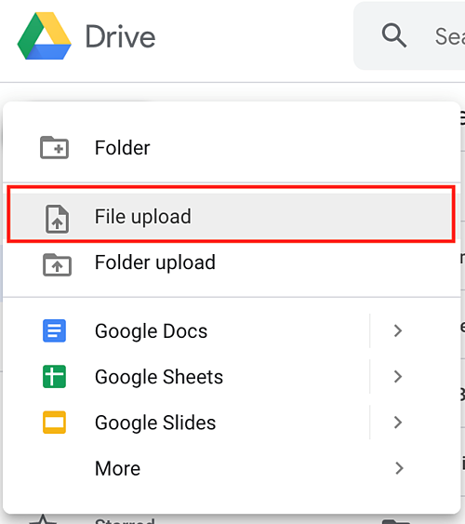Viewport: 465px width, 524px height.
Task: Click the blue Google Docs icon
Action: [x=55, y=330]
